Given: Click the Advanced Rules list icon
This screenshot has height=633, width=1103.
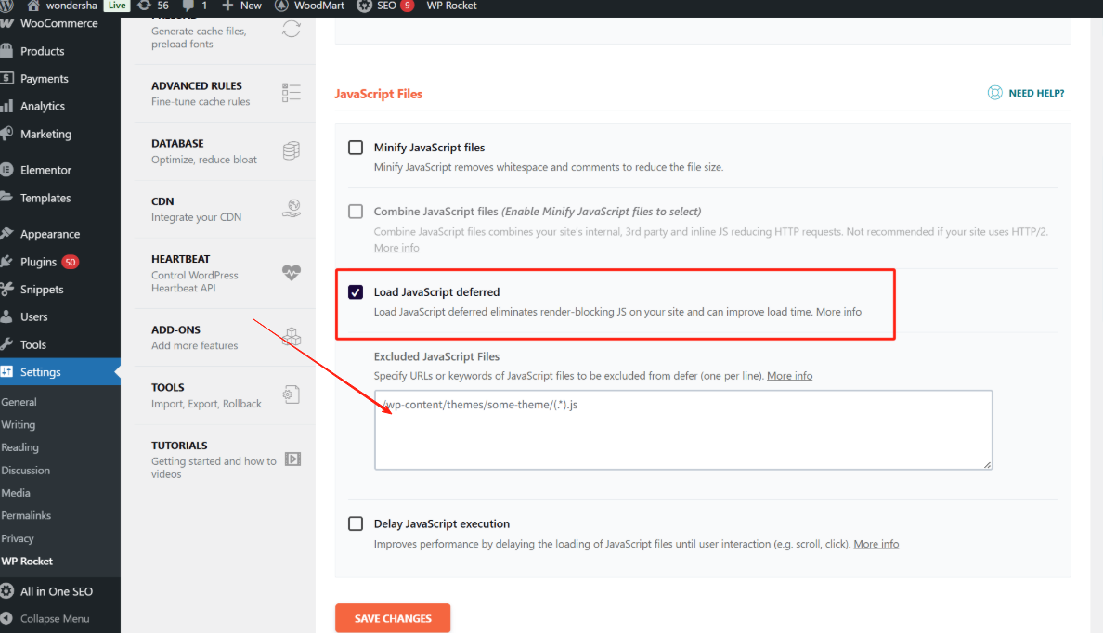Looking at the screenshot, I should point(292,93).
